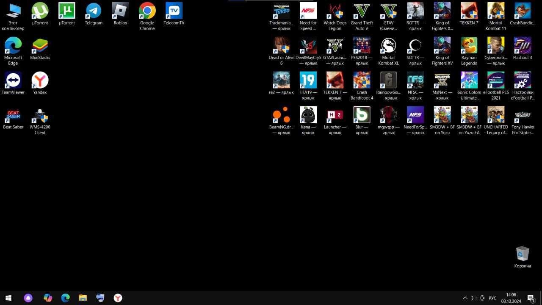542x305 pixels.
Task: Select the Yandex desktop shortcut
Action: (40, 84)
